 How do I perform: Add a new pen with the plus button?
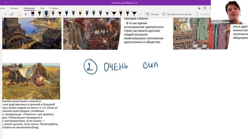point(141,14)
